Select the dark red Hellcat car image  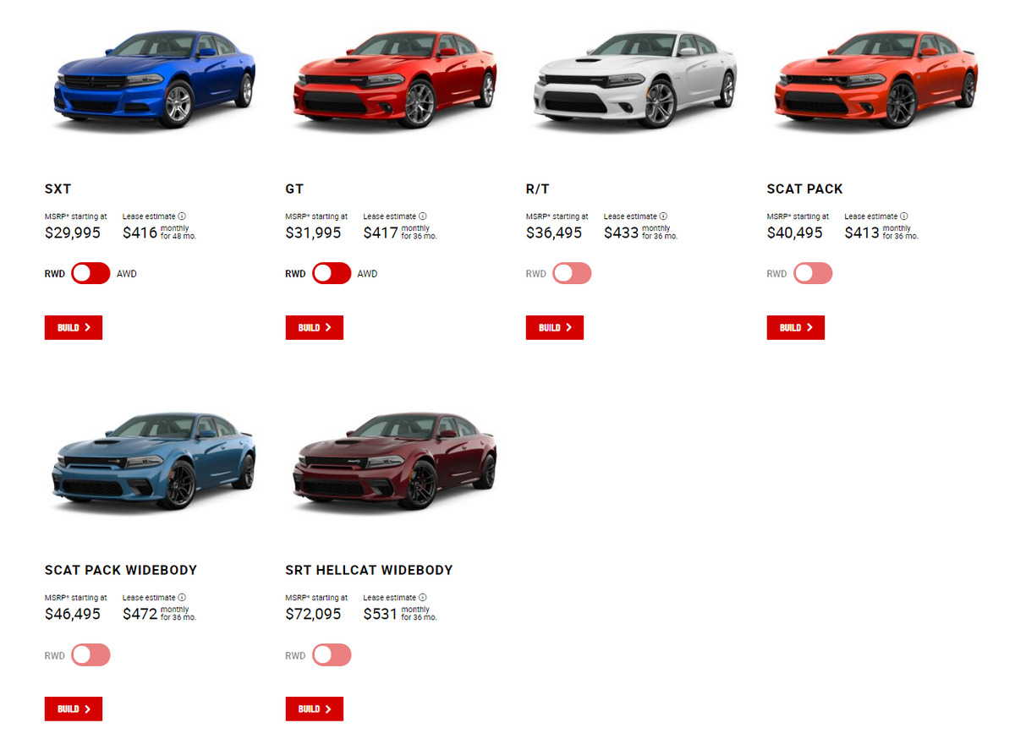pos(394,460)
